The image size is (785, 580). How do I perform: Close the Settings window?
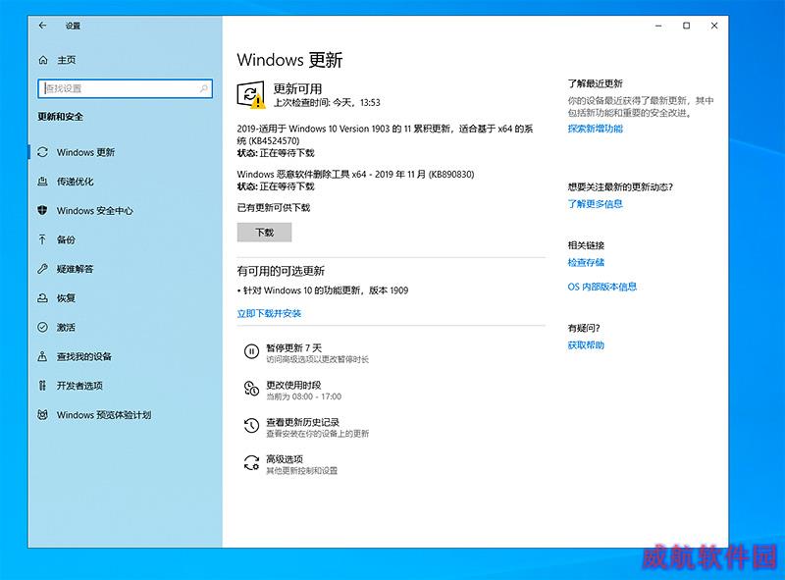point(714,26)
